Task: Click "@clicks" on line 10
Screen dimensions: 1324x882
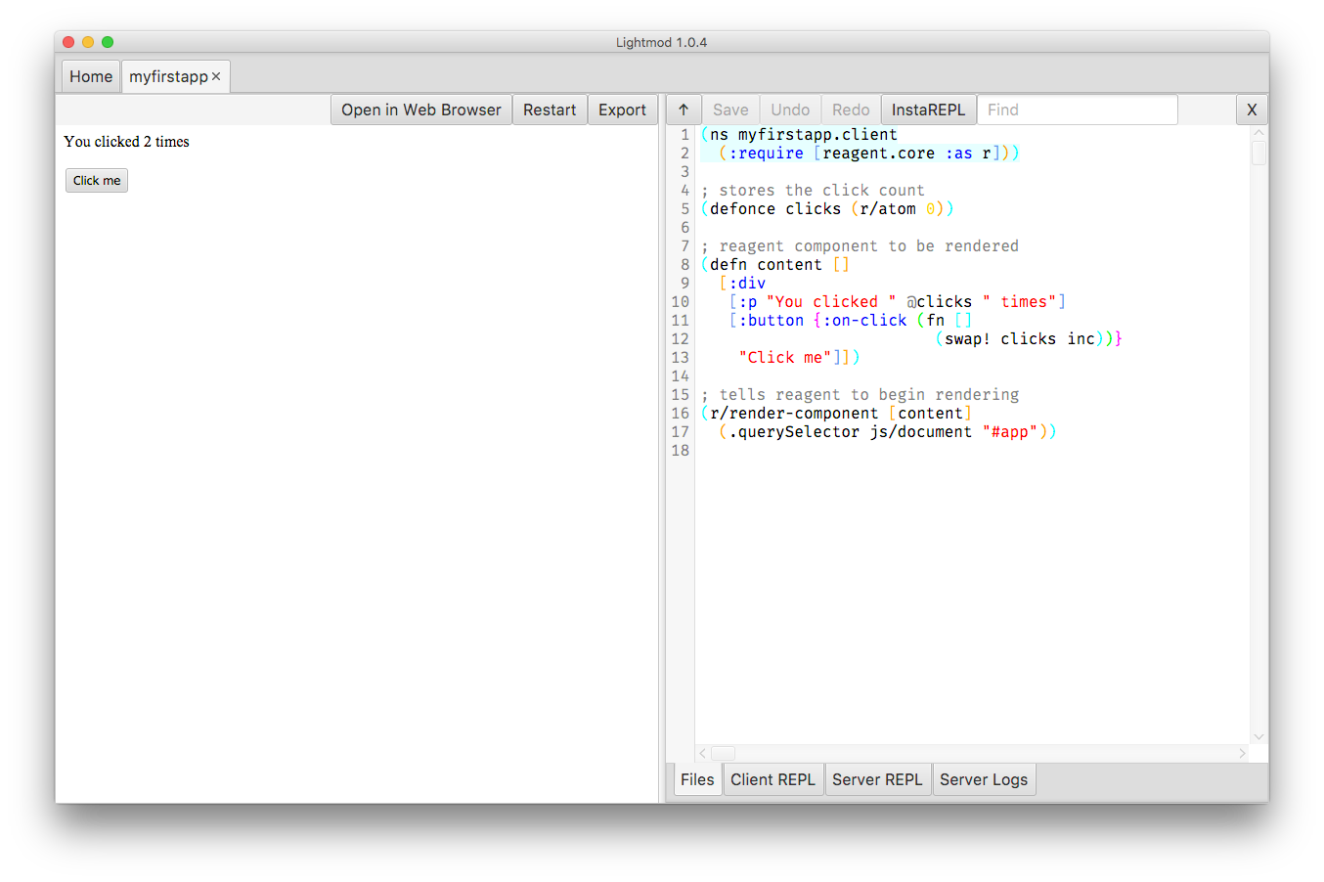Action: (x=939, y=302)
